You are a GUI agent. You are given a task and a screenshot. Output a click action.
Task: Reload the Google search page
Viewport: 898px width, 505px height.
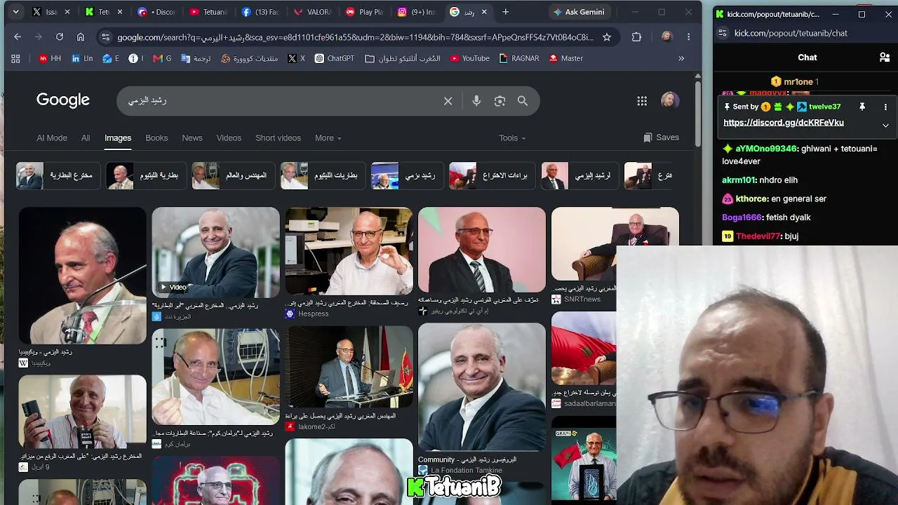(60, 37)
